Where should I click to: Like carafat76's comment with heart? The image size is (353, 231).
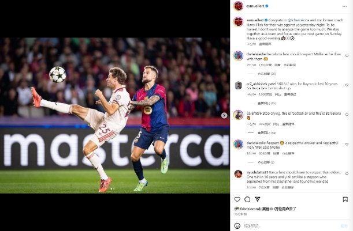[347, 115]
